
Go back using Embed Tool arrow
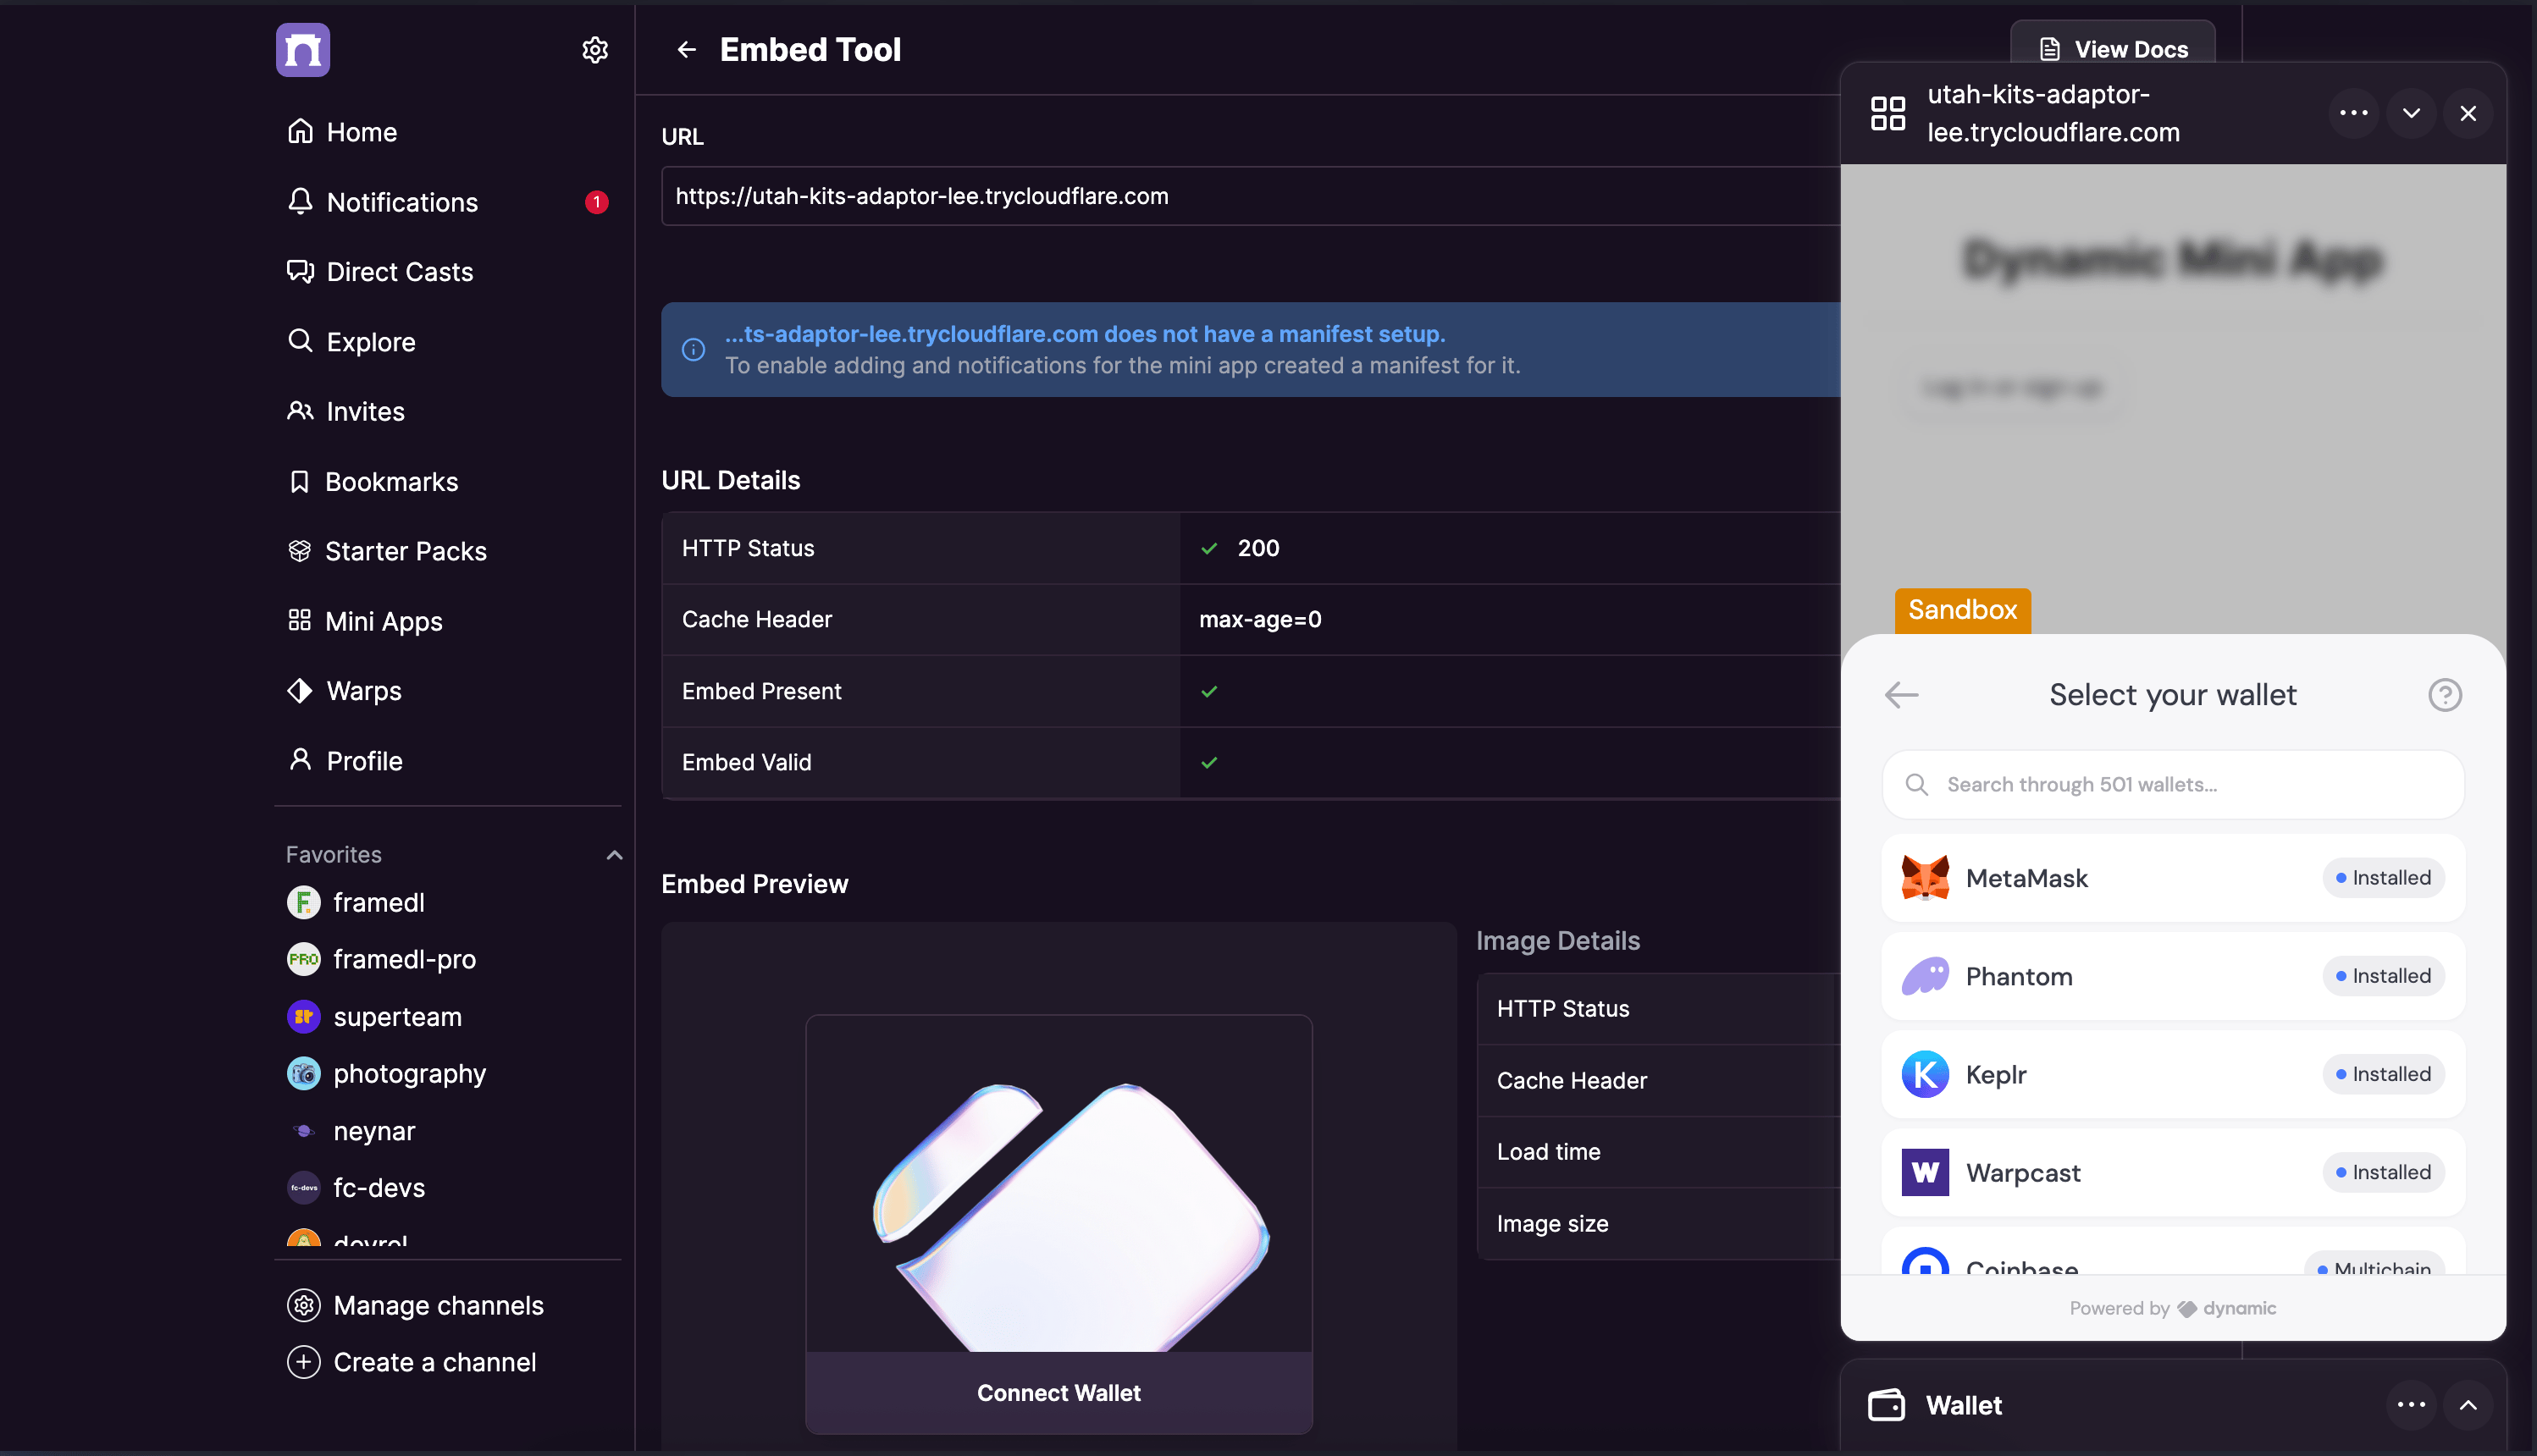686,50
